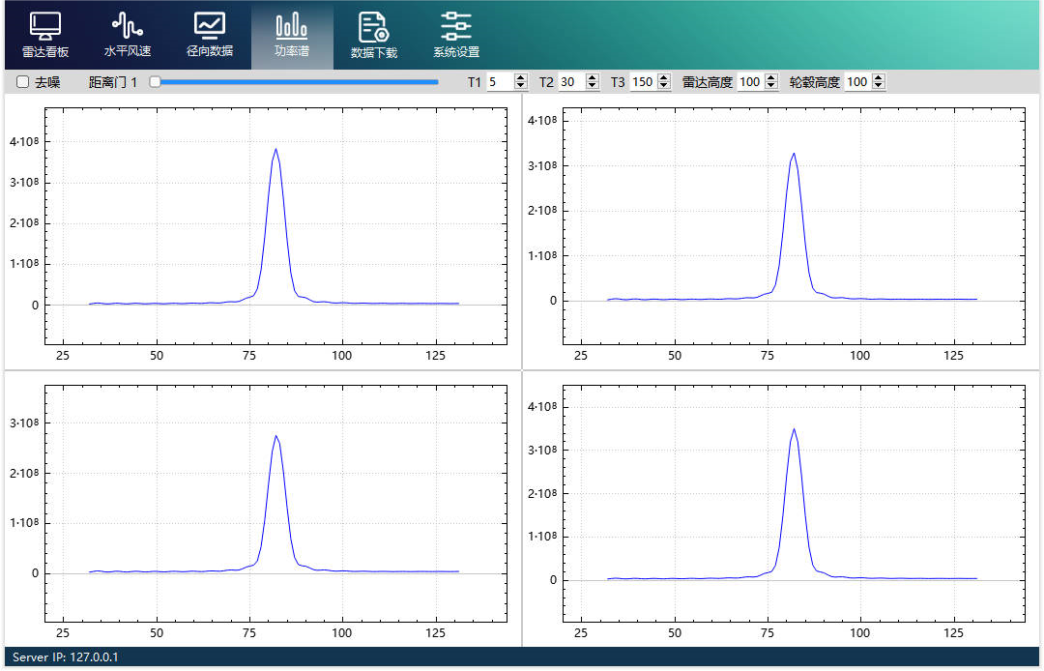Increase T2 with its up arrow
1044x671 pixels.
tap(593, 78)
